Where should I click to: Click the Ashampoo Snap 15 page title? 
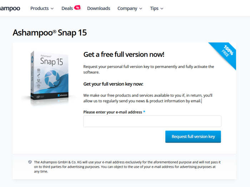click(x=50, y=33)
